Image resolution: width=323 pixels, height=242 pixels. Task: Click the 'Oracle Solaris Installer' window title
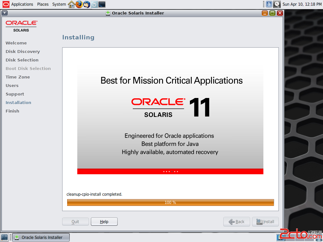point(138,13)
